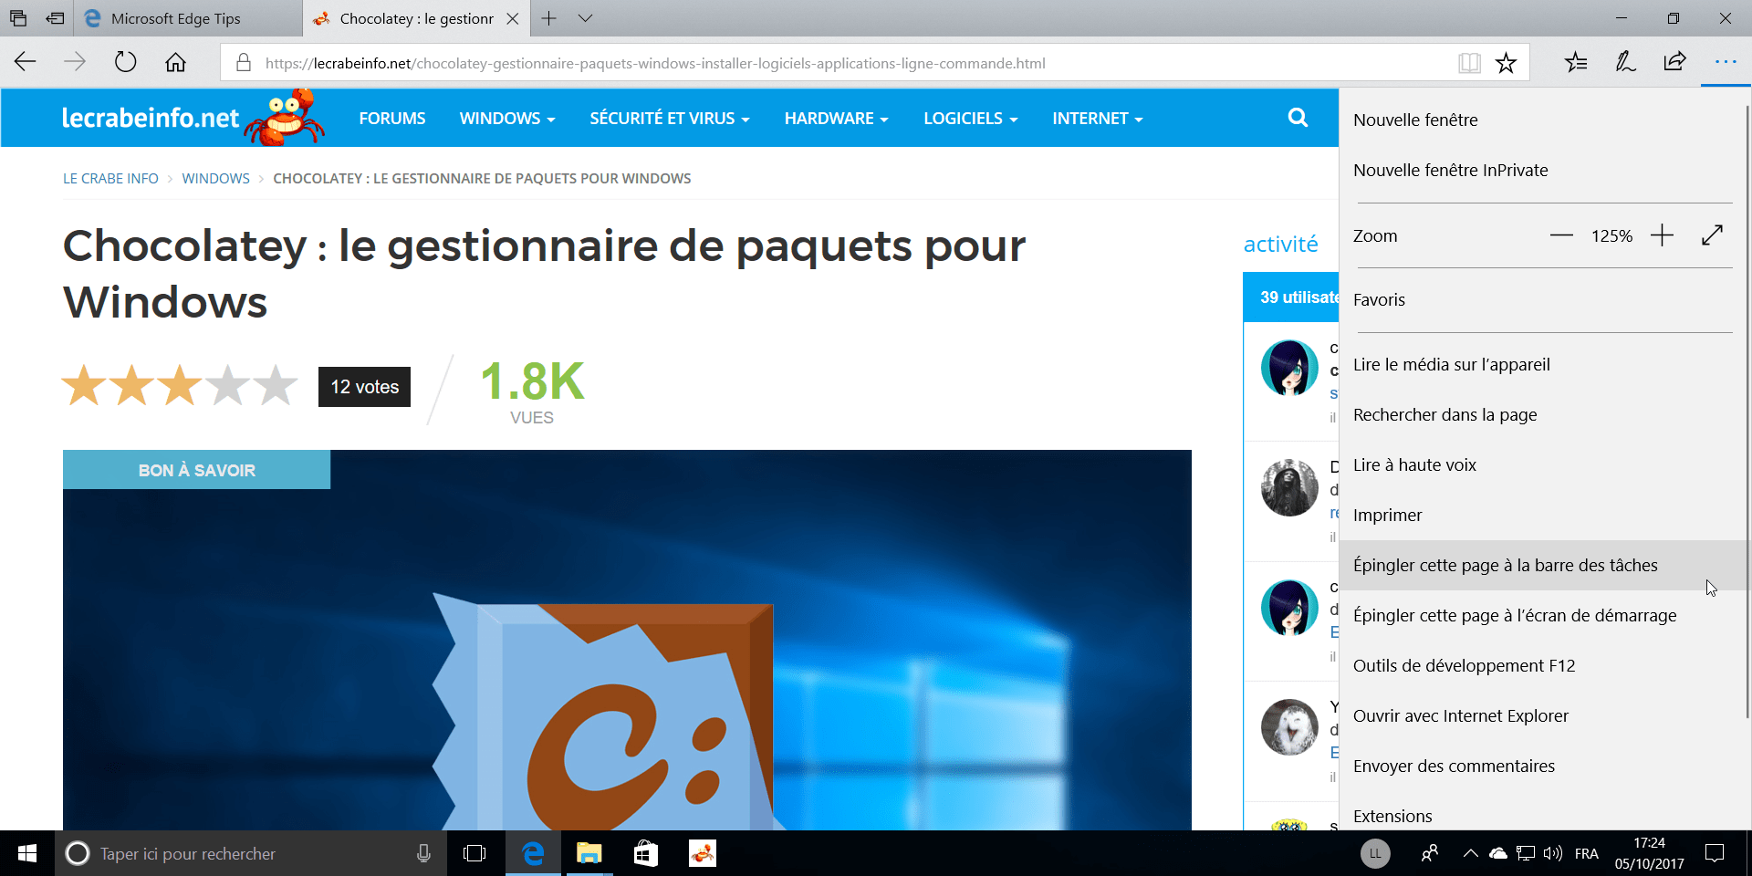The width and height of the screenshot is (1752, 876).
Task: Click the taskbar search box
Action: pyautogui.click(x=251, y=853)
